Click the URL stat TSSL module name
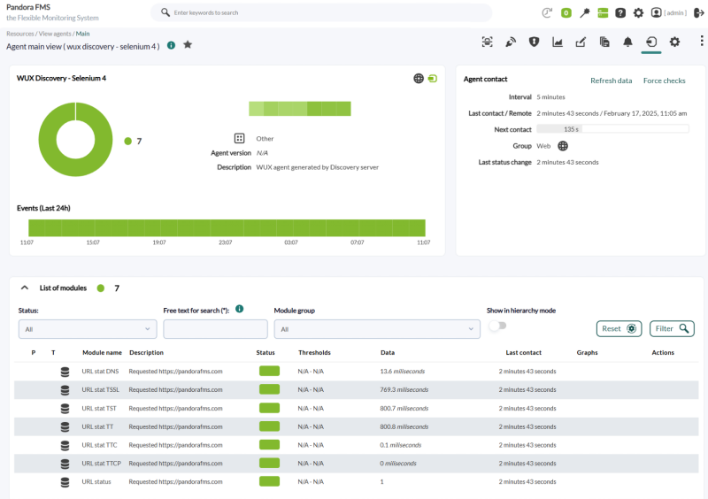The width and height of the screenshot is (708, 499). (x=100, y=389)
